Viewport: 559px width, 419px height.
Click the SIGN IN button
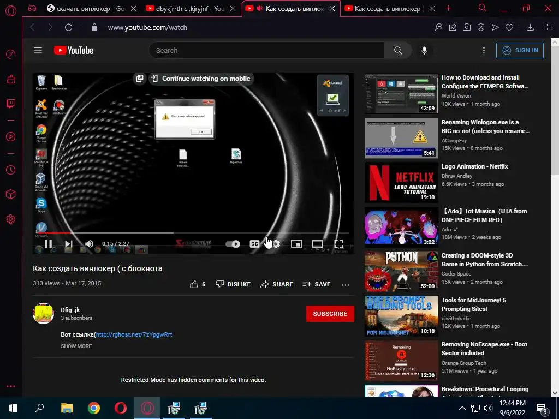point(520,50)
